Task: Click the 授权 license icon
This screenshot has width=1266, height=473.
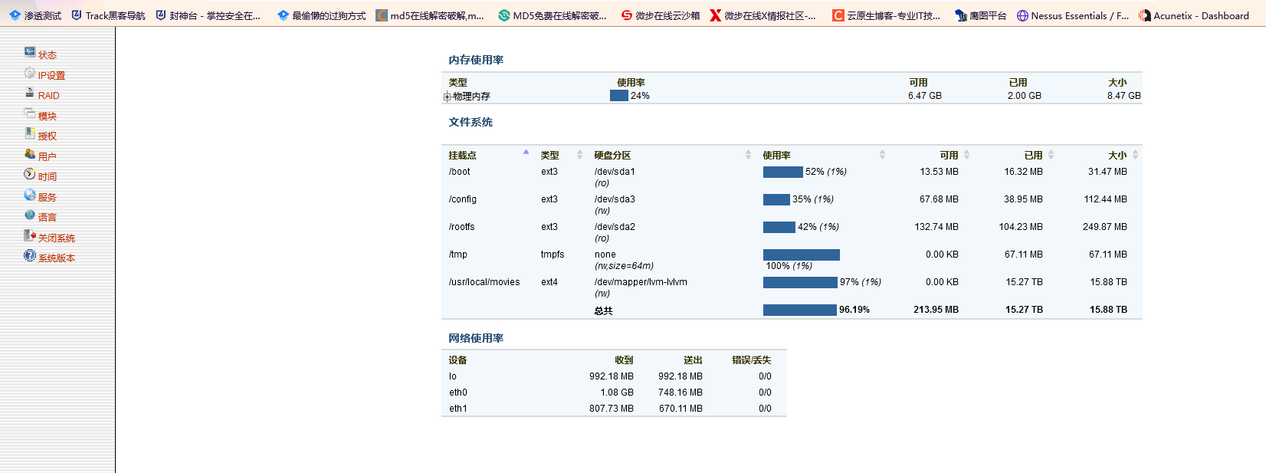Action: 29,133
